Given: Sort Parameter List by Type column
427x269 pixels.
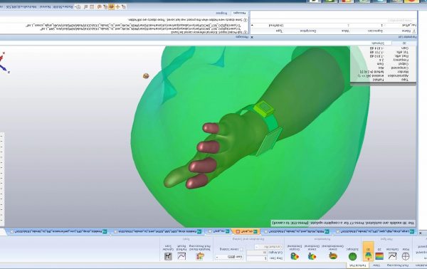Looking at the screenshot, I should tap(279, 31).
